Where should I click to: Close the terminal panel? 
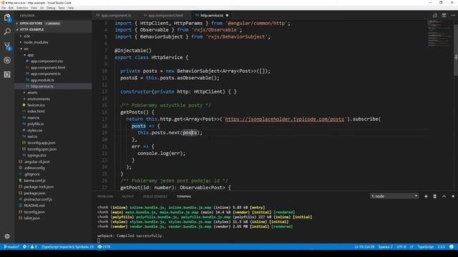(453, 196)
